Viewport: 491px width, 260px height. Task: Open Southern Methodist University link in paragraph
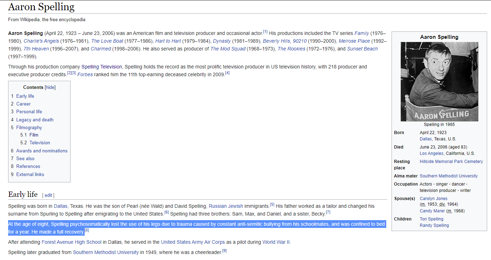pos(106,252)
